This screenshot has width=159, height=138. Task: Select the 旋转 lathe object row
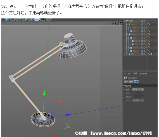tap(133, 24)
